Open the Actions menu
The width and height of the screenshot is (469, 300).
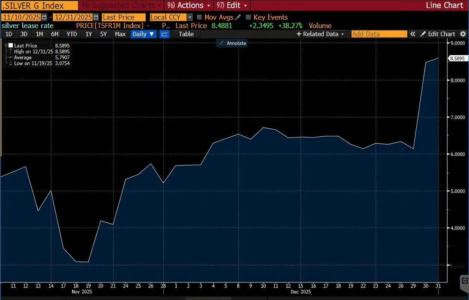point(189,5)
